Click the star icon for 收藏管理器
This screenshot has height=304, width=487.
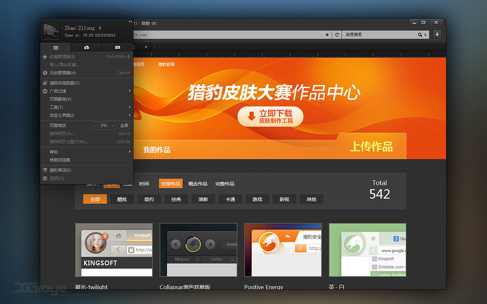coord(45,57)
